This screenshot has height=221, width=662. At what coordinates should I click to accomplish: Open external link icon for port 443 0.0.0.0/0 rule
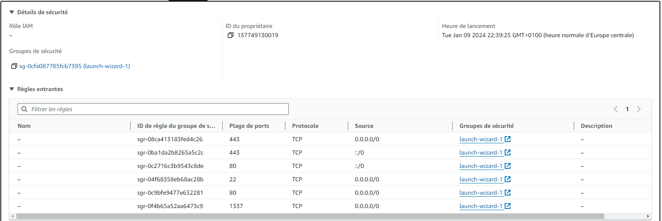(508, 139)
